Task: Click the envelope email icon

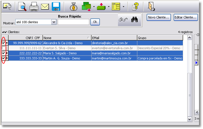Action: click(x=45, y=7)
